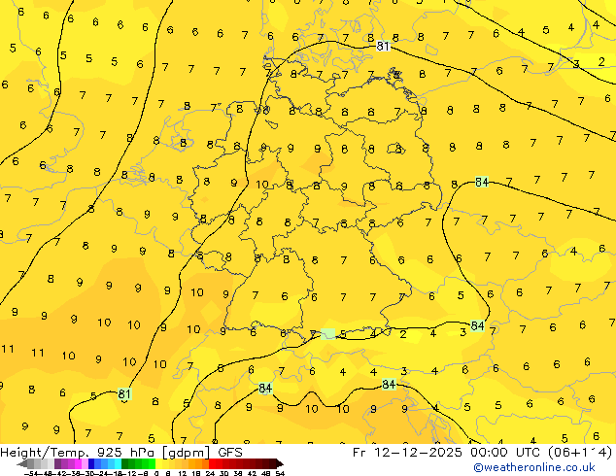Pick the dark green legend segment
Viewport: 616px width, 476px height.
point(125,463)
